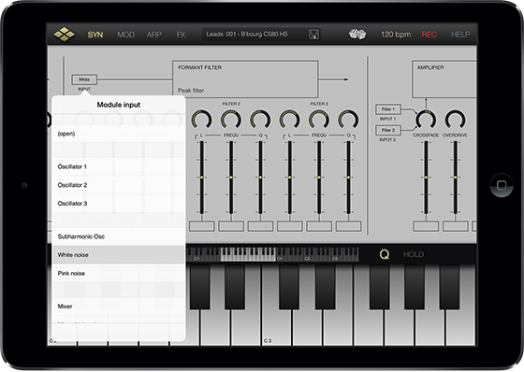Tap the gold diamond app logo

tap(65, 35)
